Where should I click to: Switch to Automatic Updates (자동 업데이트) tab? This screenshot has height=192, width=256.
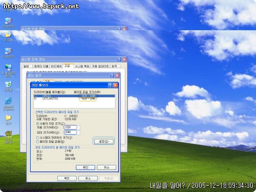pos(100,66)
